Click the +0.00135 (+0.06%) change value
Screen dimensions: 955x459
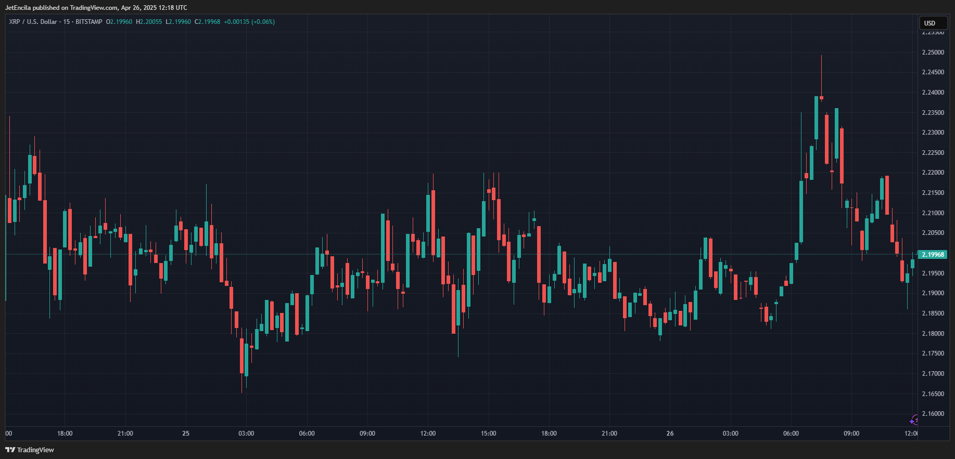(x=249, y=22)
